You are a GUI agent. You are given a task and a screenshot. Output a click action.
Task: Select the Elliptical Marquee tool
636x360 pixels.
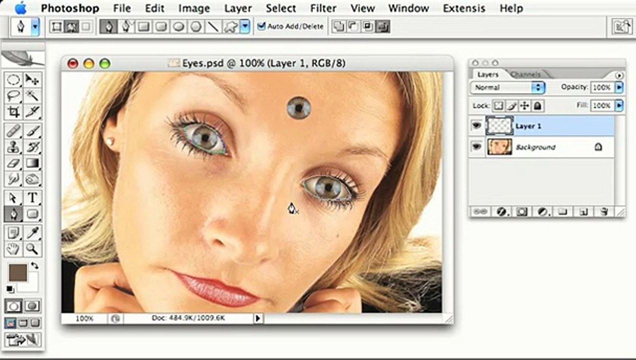(13, 80)
